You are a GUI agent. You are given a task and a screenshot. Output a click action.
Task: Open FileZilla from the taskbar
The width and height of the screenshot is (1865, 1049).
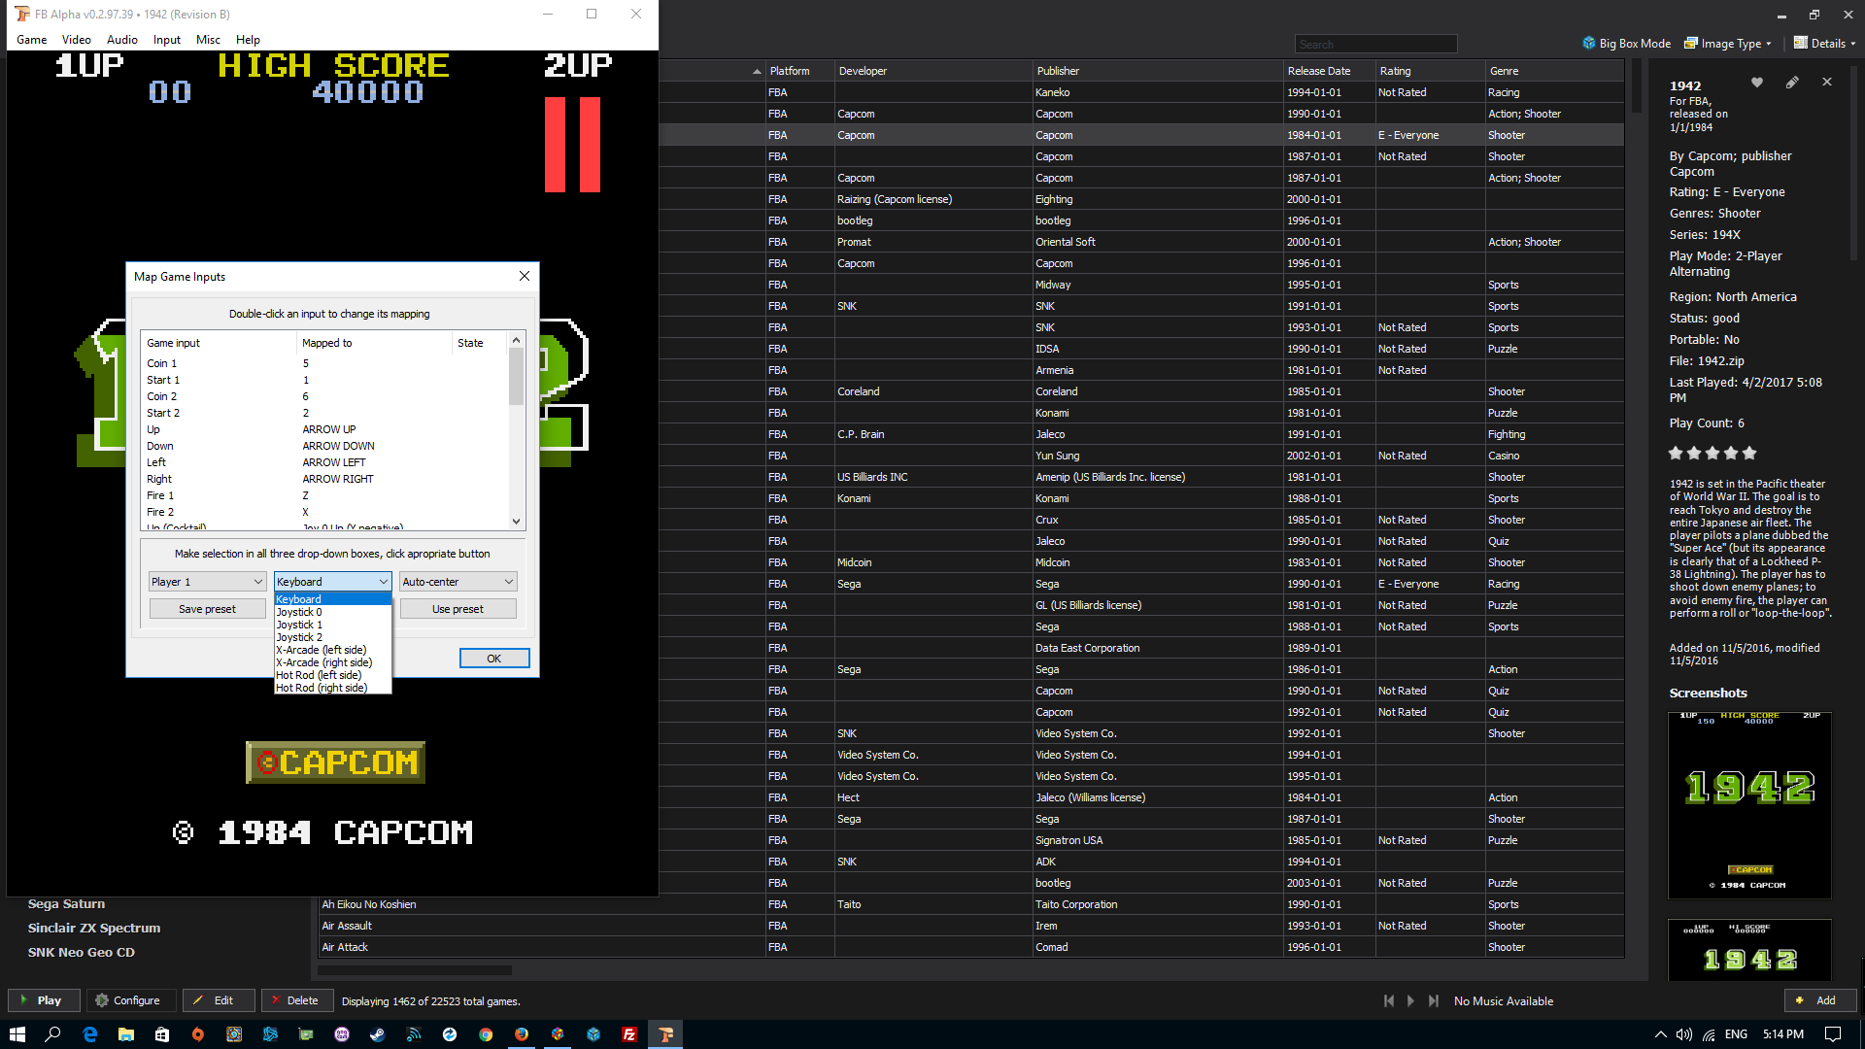629,1034
